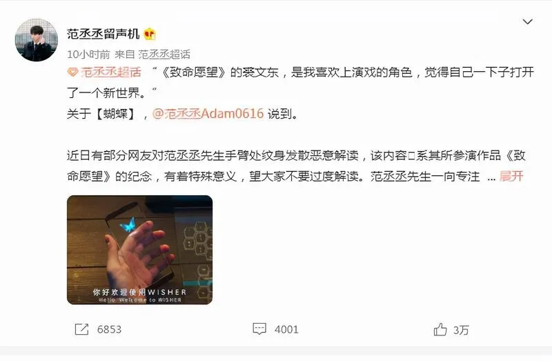Open the 范丞丞留声机 username profile link
Viewport: 552px width, 361px height.
click(103, 34)
